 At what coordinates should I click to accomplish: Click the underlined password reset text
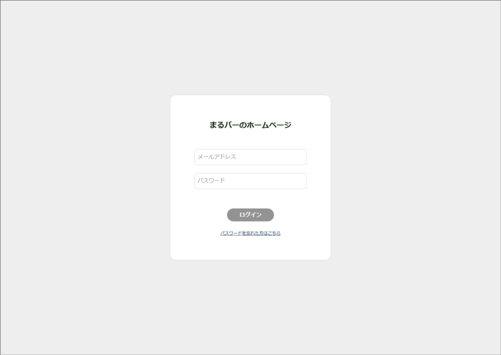click(250, 234)
